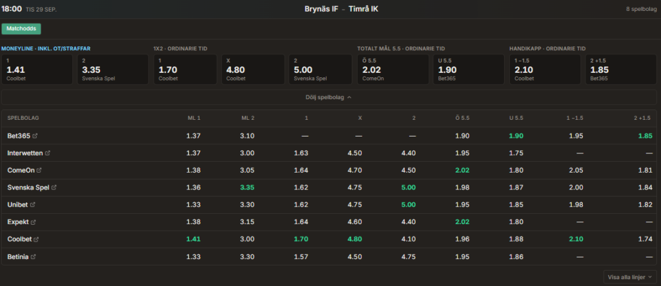The image size is (661, 286).
Task: Click the SPELBOLAG column header
Action: coord(23,118)
